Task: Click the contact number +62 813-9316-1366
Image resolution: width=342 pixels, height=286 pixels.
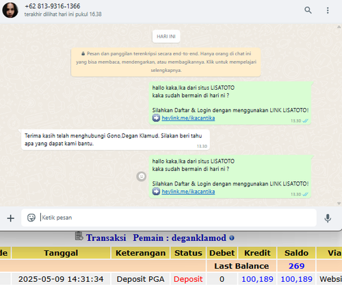Action: click(x=53, y=6)
